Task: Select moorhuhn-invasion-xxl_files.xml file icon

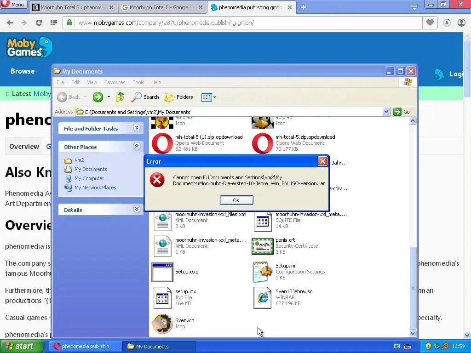Action: click(162, 221)
